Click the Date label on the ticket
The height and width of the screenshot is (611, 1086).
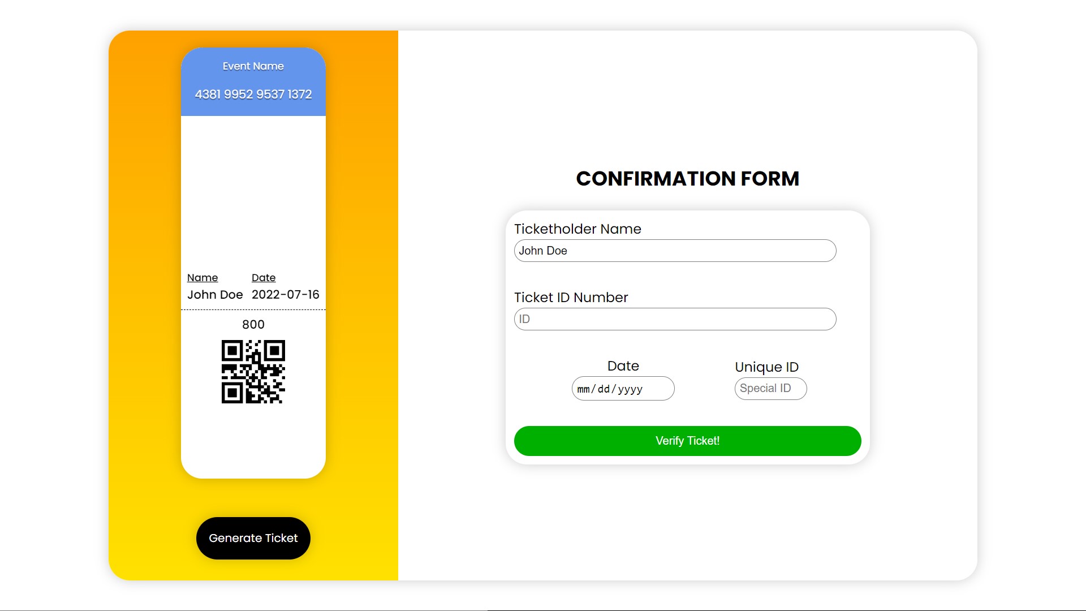tap(264, 278)
